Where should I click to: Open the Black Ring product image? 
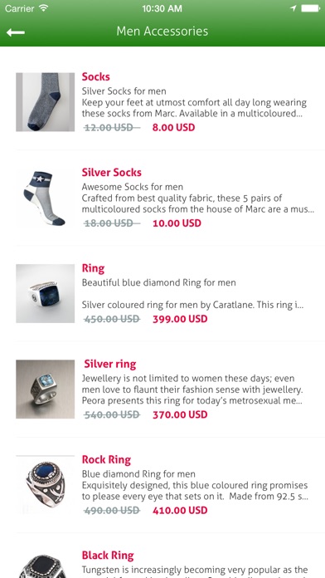point(46,565)
